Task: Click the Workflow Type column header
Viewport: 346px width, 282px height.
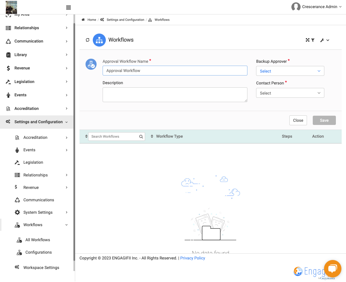Action: (x=169, y=137)
